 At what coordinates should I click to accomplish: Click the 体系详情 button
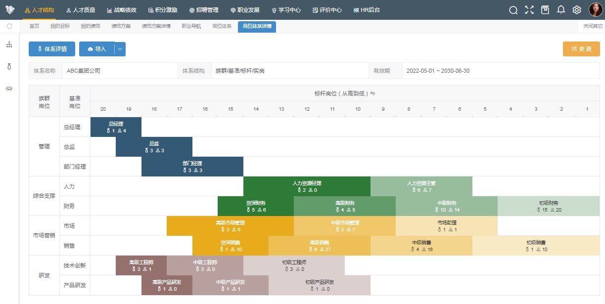52,49
